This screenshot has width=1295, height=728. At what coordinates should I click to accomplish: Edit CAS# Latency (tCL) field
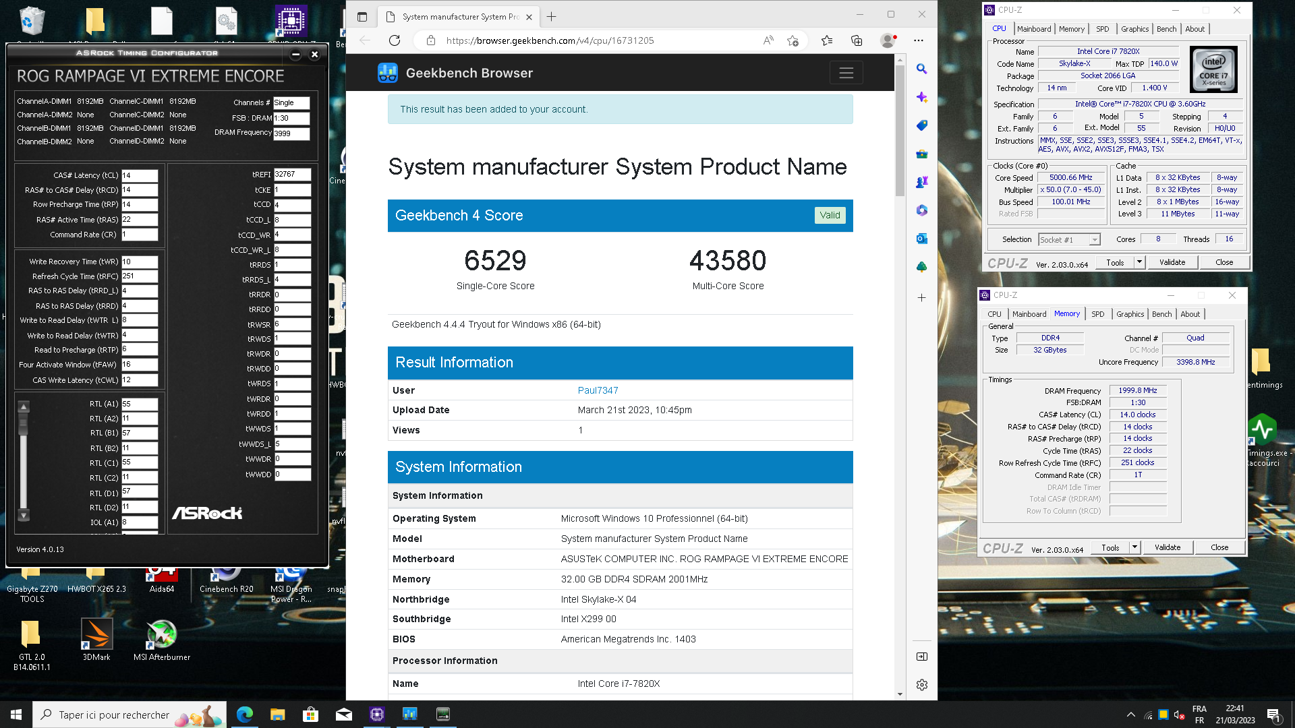(x=140, y=175)
